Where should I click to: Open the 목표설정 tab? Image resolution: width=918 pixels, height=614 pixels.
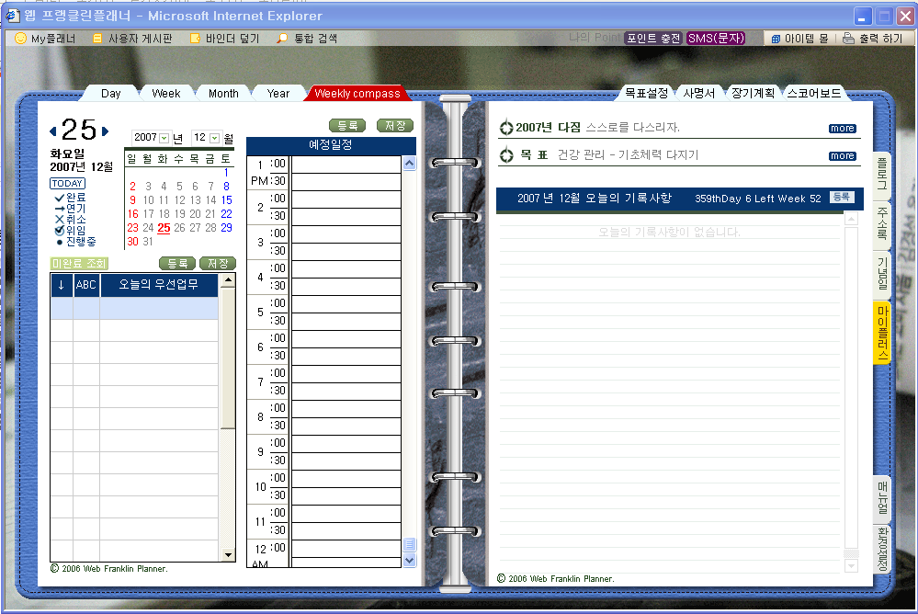[646, 93]
